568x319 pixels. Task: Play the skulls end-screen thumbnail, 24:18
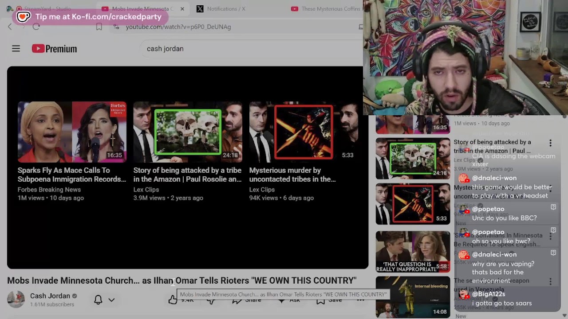(188, 132)
